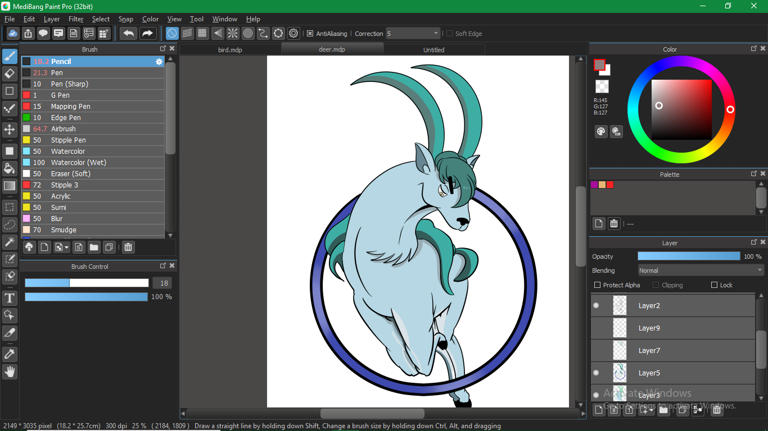
Task: Enable the Protect Alpha checkbox
Action: (x=598, y=285)
